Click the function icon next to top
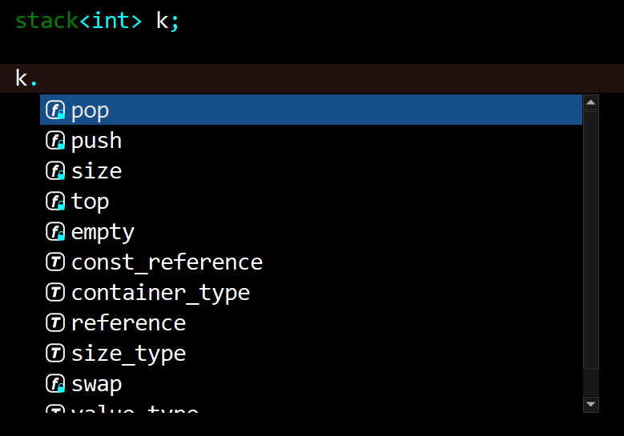This screenshot has height=436, width=624. (55, 201)
